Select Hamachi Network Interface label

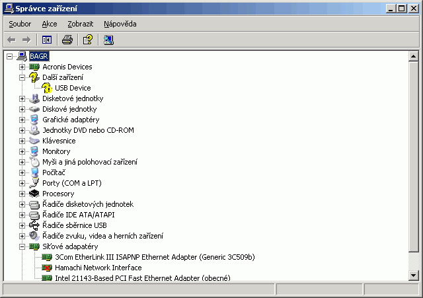[x=98, y=268]
